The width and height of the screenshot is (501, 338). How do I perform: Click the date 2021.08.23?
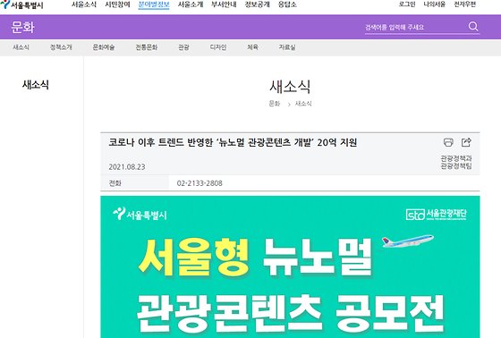pyautogui.click(x=127, y=166)
